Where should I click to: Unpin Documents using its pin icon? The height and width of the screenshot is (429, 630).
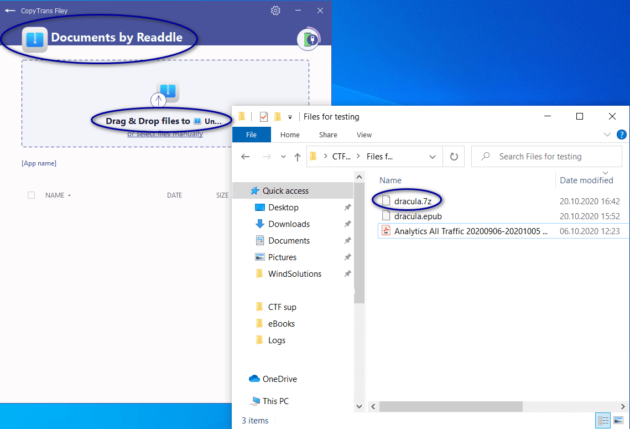347,240
